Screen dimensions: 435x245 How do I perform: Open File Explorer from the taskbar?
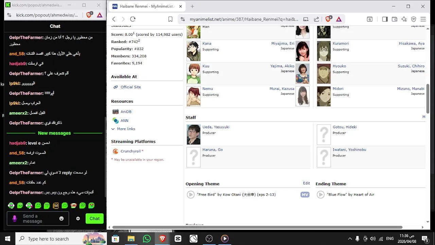coord(131,239)
